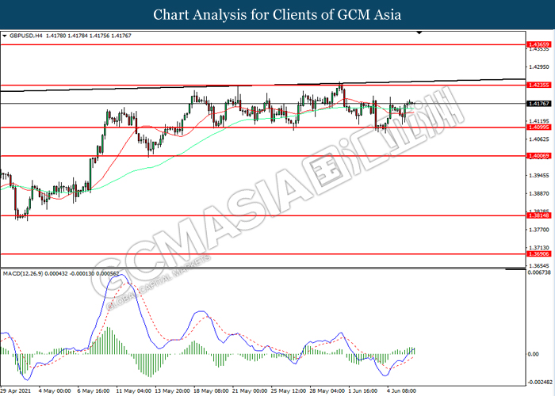Select the 1.42355 price level label
This screenshot has width=555, height=396.
(538, 85)
